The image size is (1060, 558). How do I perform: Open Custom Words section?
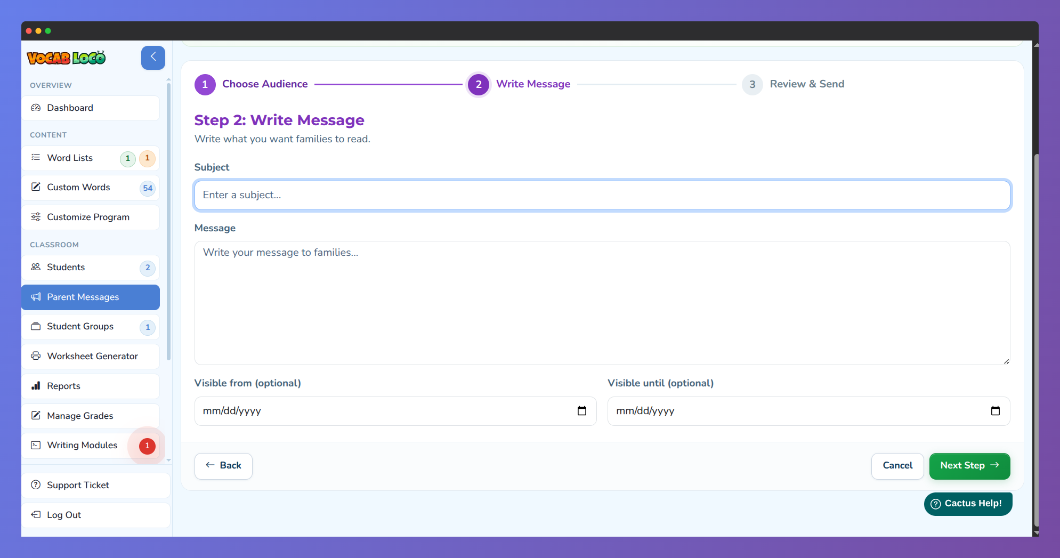91,188
